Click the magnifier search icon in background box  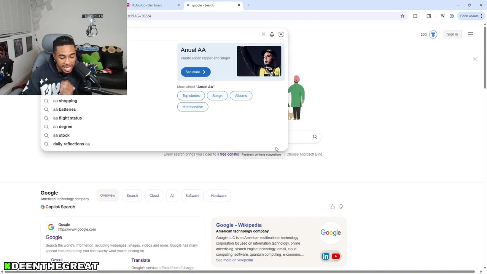[x=315, y=137]
